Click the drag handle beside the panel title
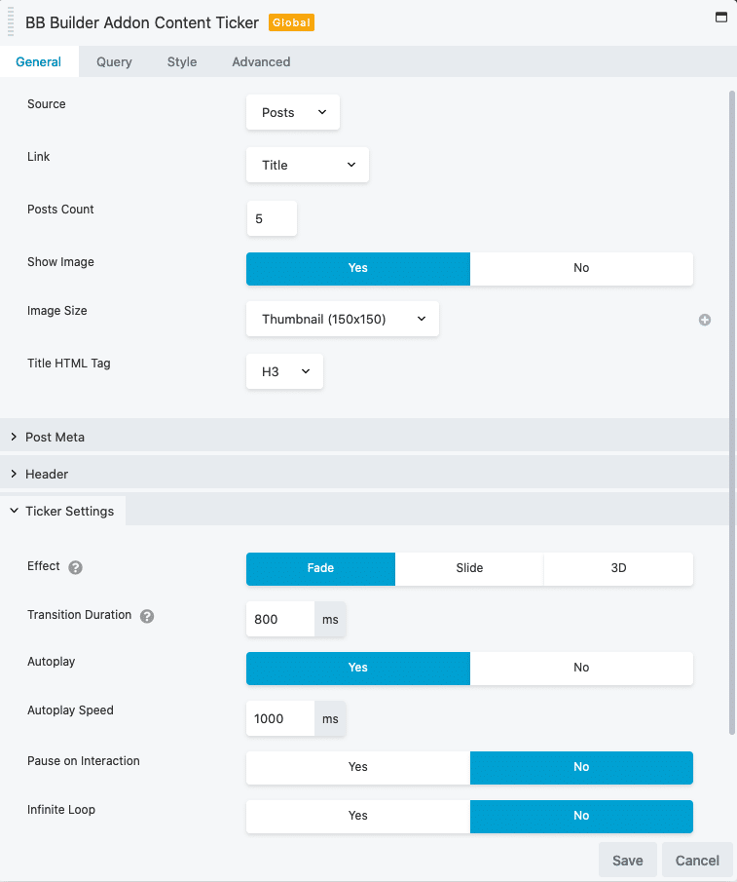Screen dimensions: 737x882 click(11, 22)
